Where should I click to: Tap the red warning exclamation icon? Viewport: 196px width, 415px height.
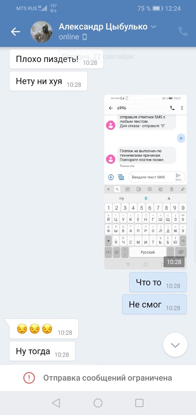tap(29, 378)
